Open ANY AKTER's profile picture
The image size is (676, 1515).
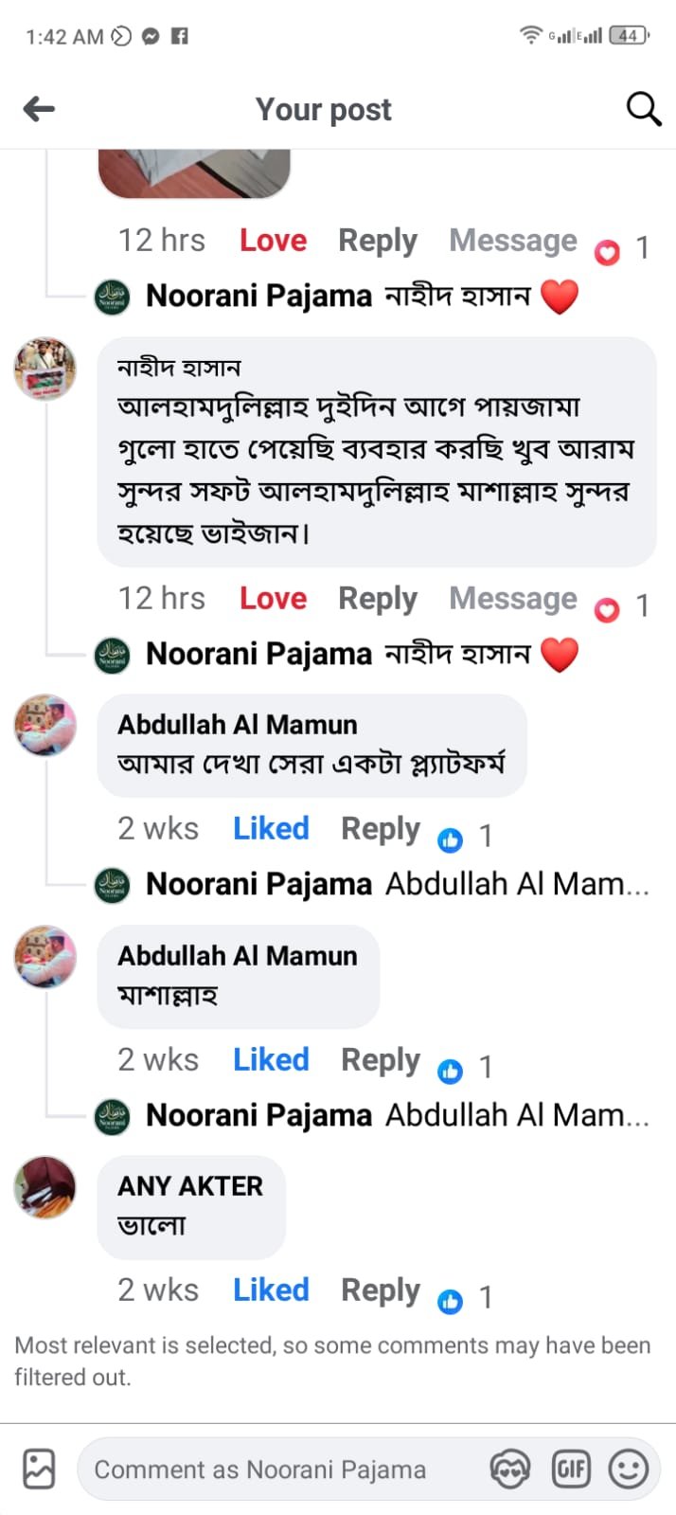[x=44, y=1186]
